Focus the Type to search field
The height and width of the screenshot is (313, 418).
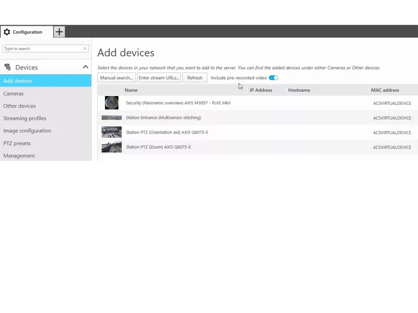coord(42,49)
